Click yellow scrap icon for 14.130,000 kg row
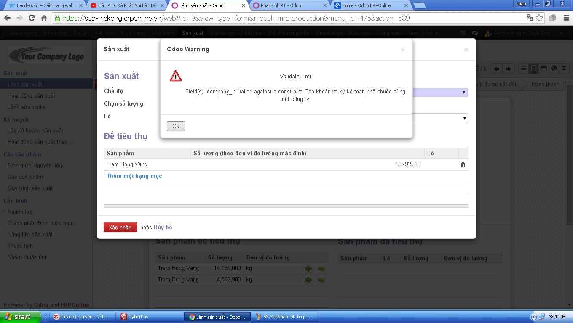This screenshot has width=573, height=323. point(321,268)
